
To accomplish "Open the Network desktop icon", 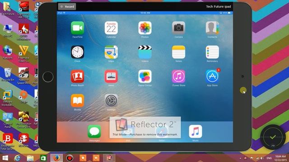I will point(8,53).
